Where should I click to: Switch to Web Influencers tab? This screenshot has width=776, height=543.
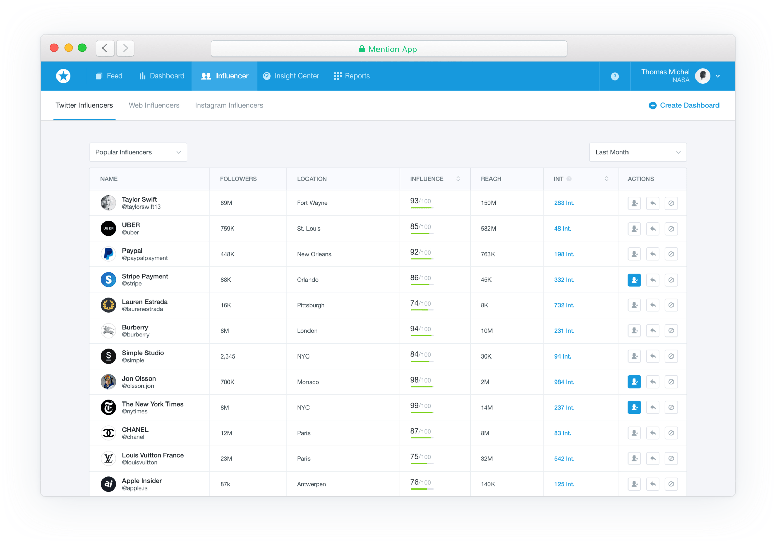pos(154,105)
